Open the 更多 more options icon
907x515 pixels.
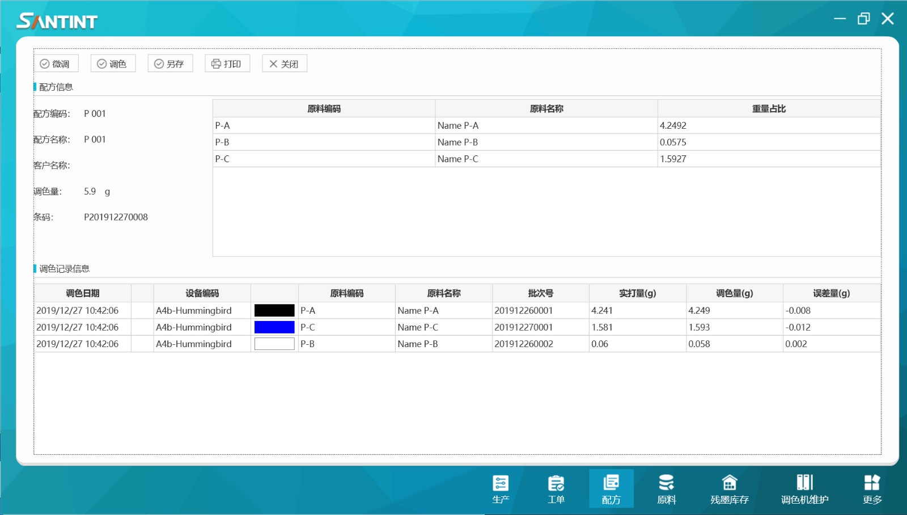[872, 489]
